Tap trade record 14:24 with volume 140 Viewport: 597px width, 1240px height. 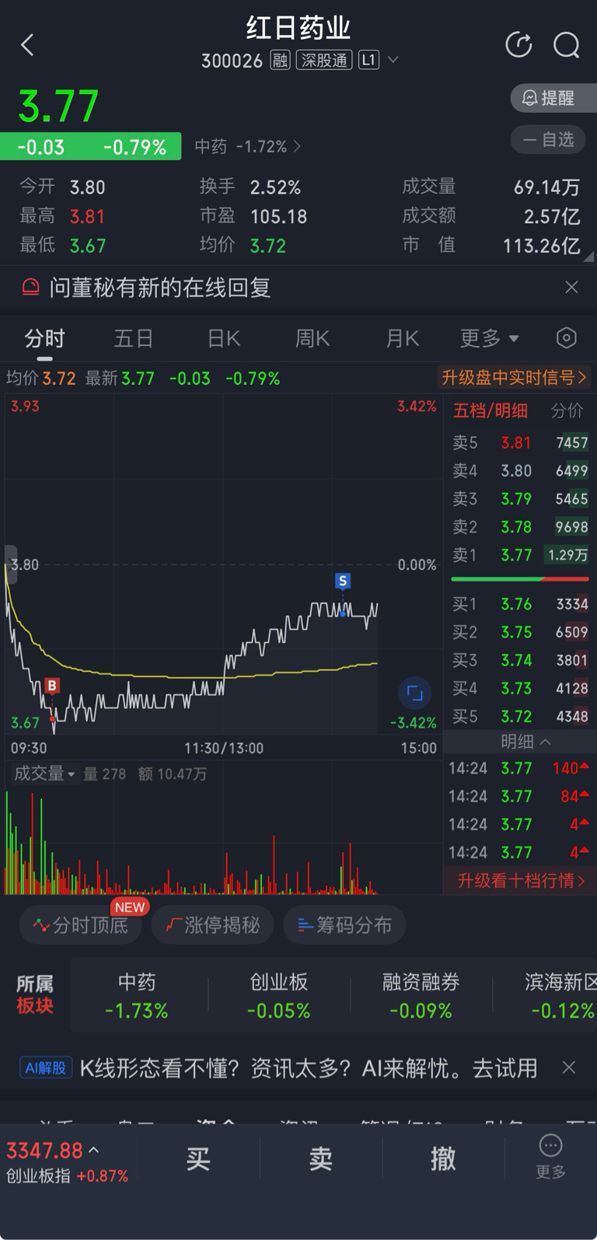[x=519, y=768]
